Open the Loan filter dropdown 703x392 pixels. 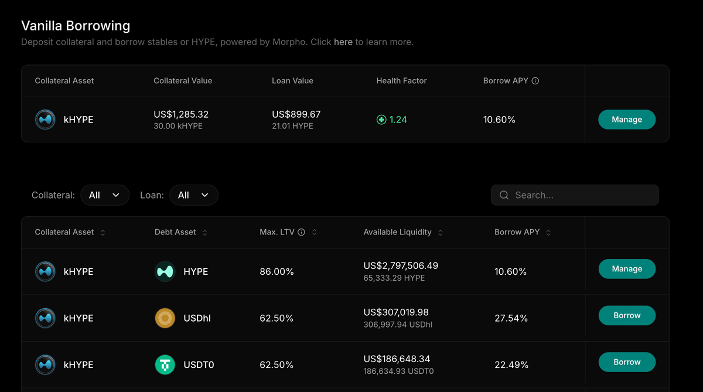(x=194, y=195)
